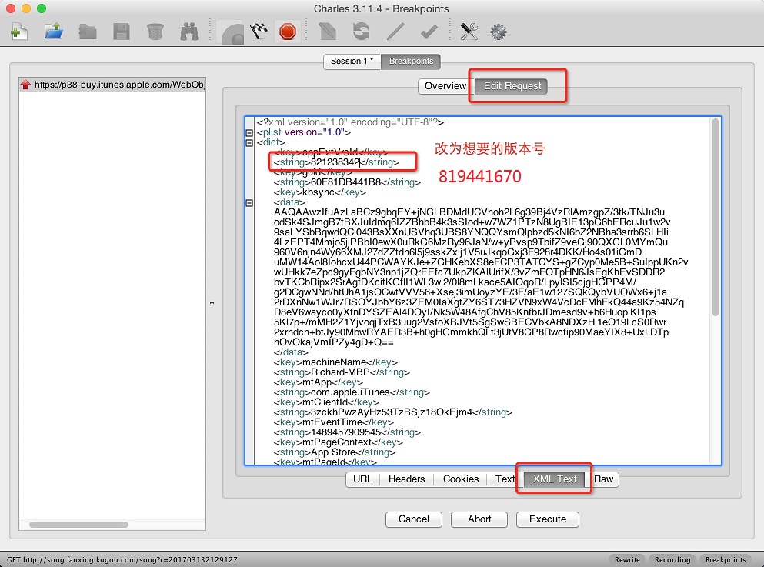The width and height of the screenshot is (764, 567).
Task: Click the Repeat request icon
Action: pos(361,32)
